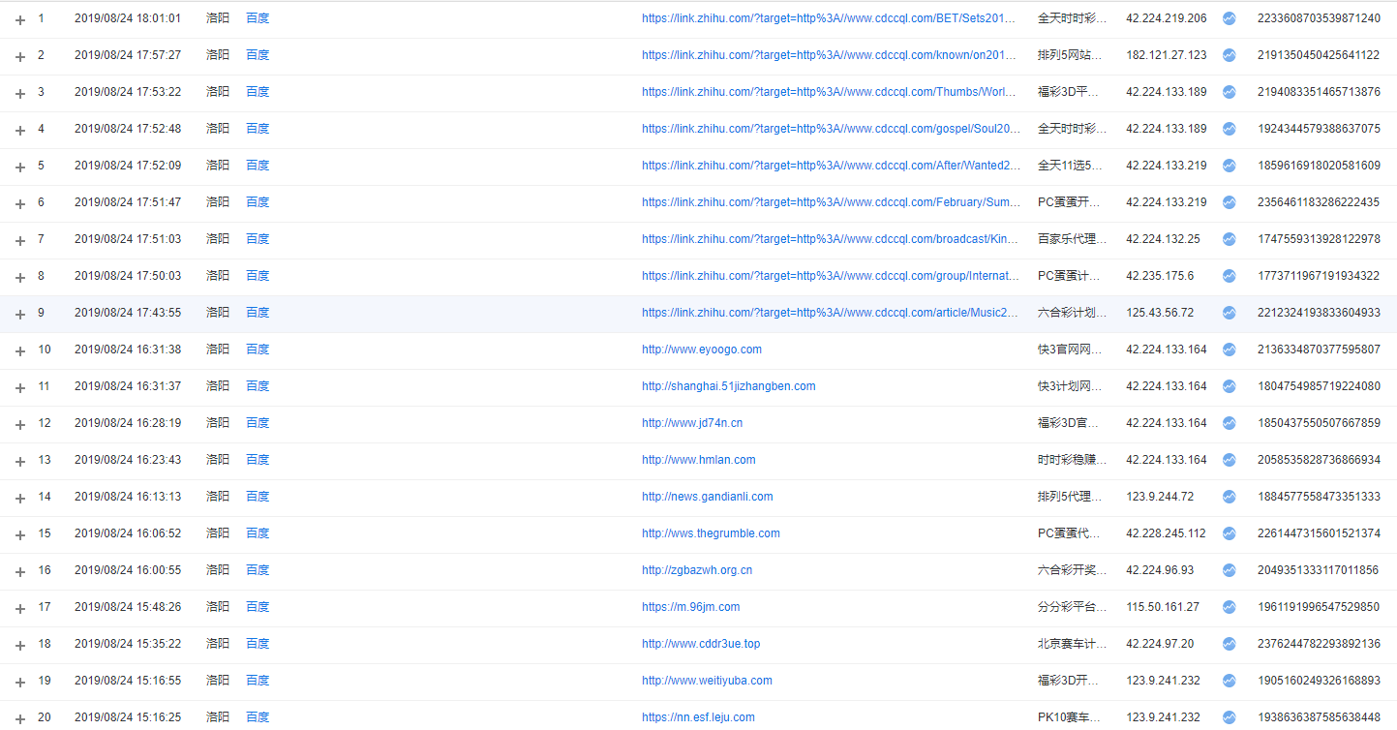The width and height of the screenshot is (1397, 730).
Task: Click the 百度 source link in row 3
Action: point(258,92)
